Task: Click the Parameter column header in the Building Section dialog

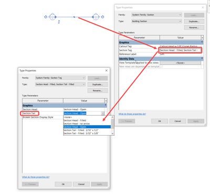Action: click(x=139, y=37)
